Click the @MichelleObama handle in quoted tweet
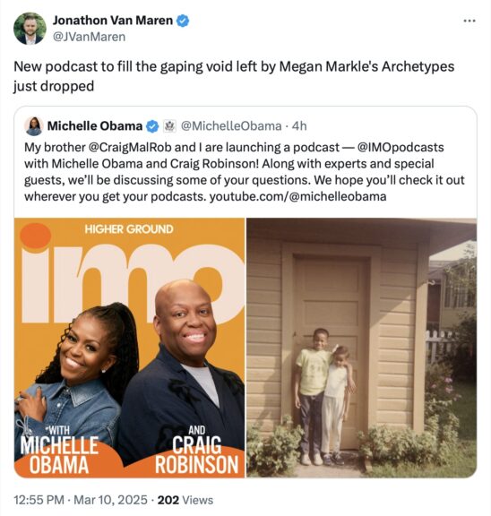The image size is (491, 516). tap(232, 126)
